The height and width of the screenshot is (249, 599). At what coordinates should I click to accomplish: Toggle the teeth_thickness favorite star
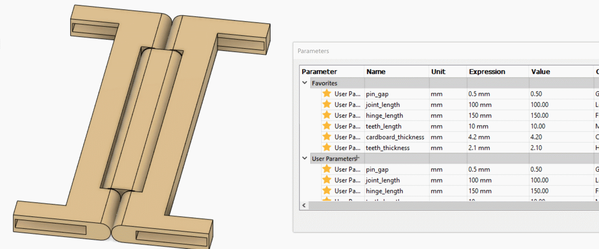coord(327,147)
